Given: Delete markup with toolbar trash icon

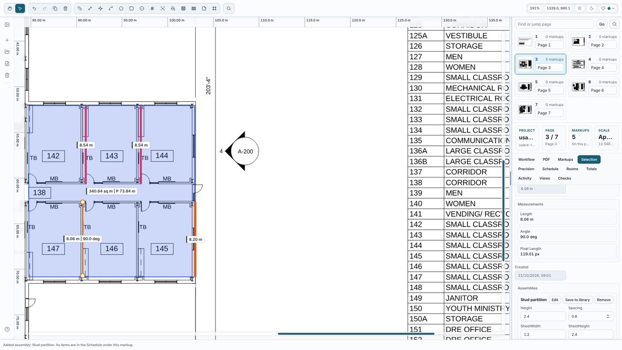Looking at the screenshot, I should tap(66, 8).
